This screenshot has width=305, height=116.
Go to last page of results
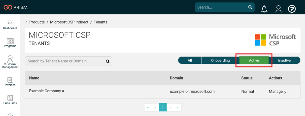pos(178,107)
